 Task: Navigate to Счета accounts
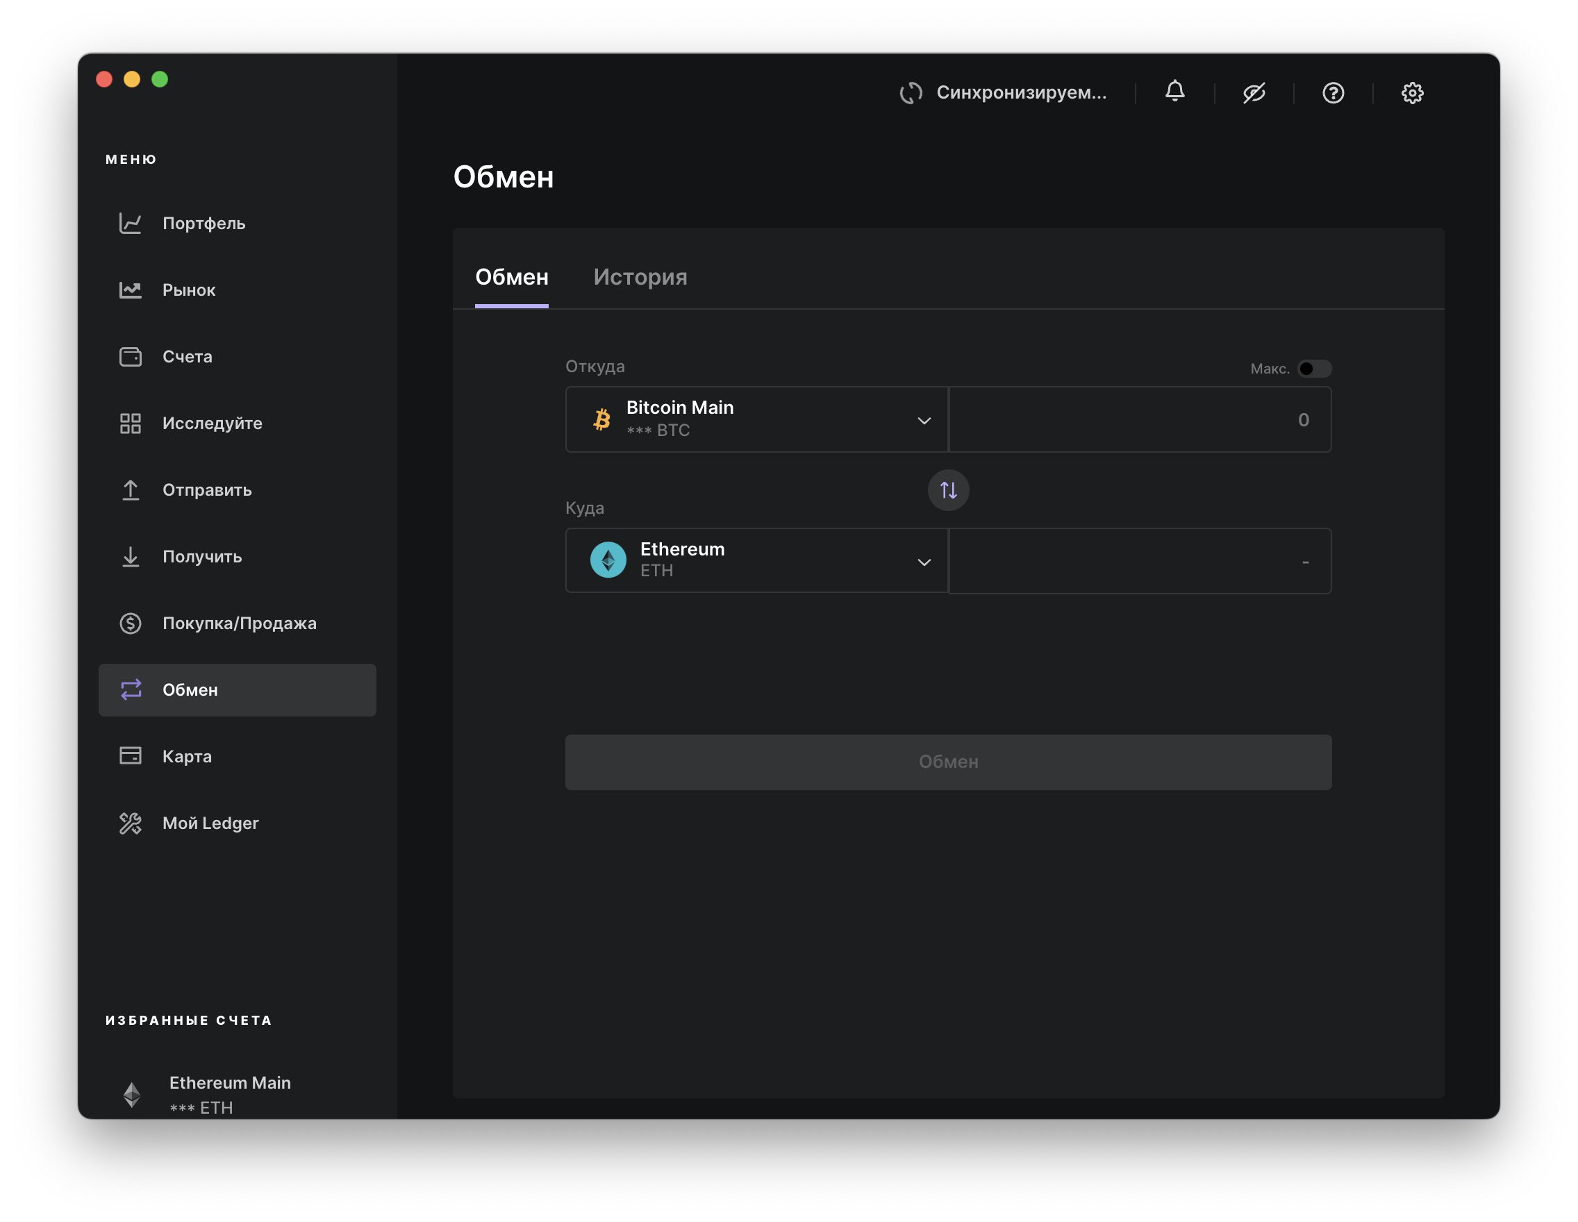point(187,357)
